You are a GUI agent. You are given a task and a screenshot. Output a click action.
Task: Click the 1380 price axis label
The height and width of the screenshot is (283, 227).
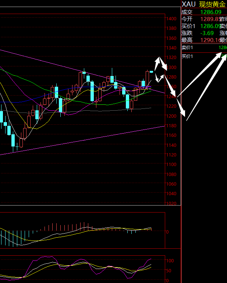point(171,28)
